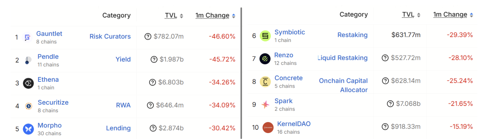Click the KernelDAO red logo icon

tap(268, 127)
